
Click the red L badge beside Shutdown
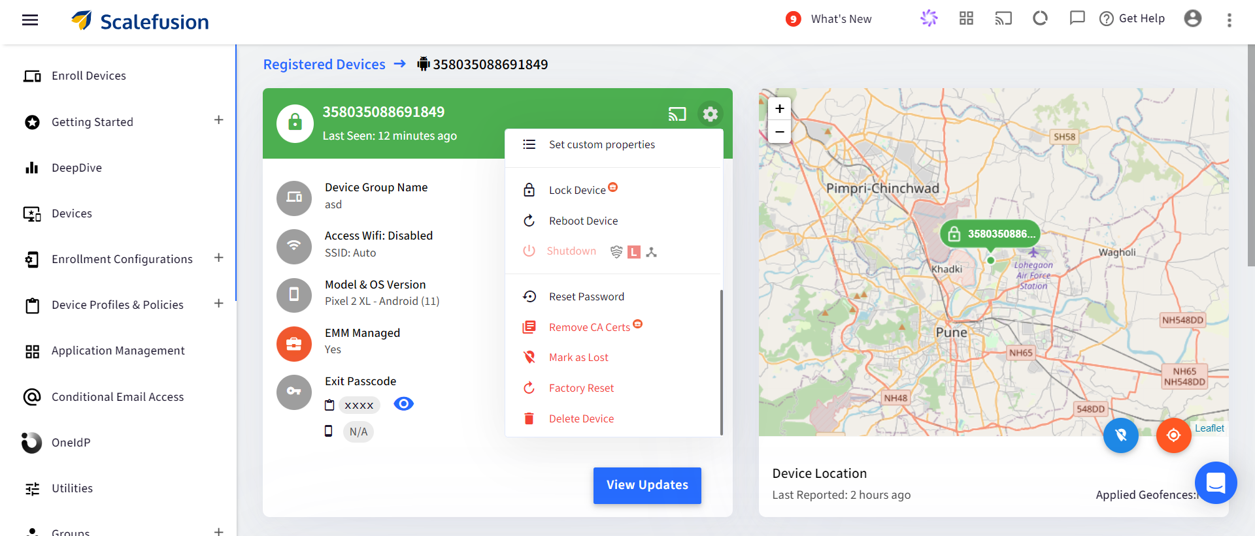click(634, 252)
